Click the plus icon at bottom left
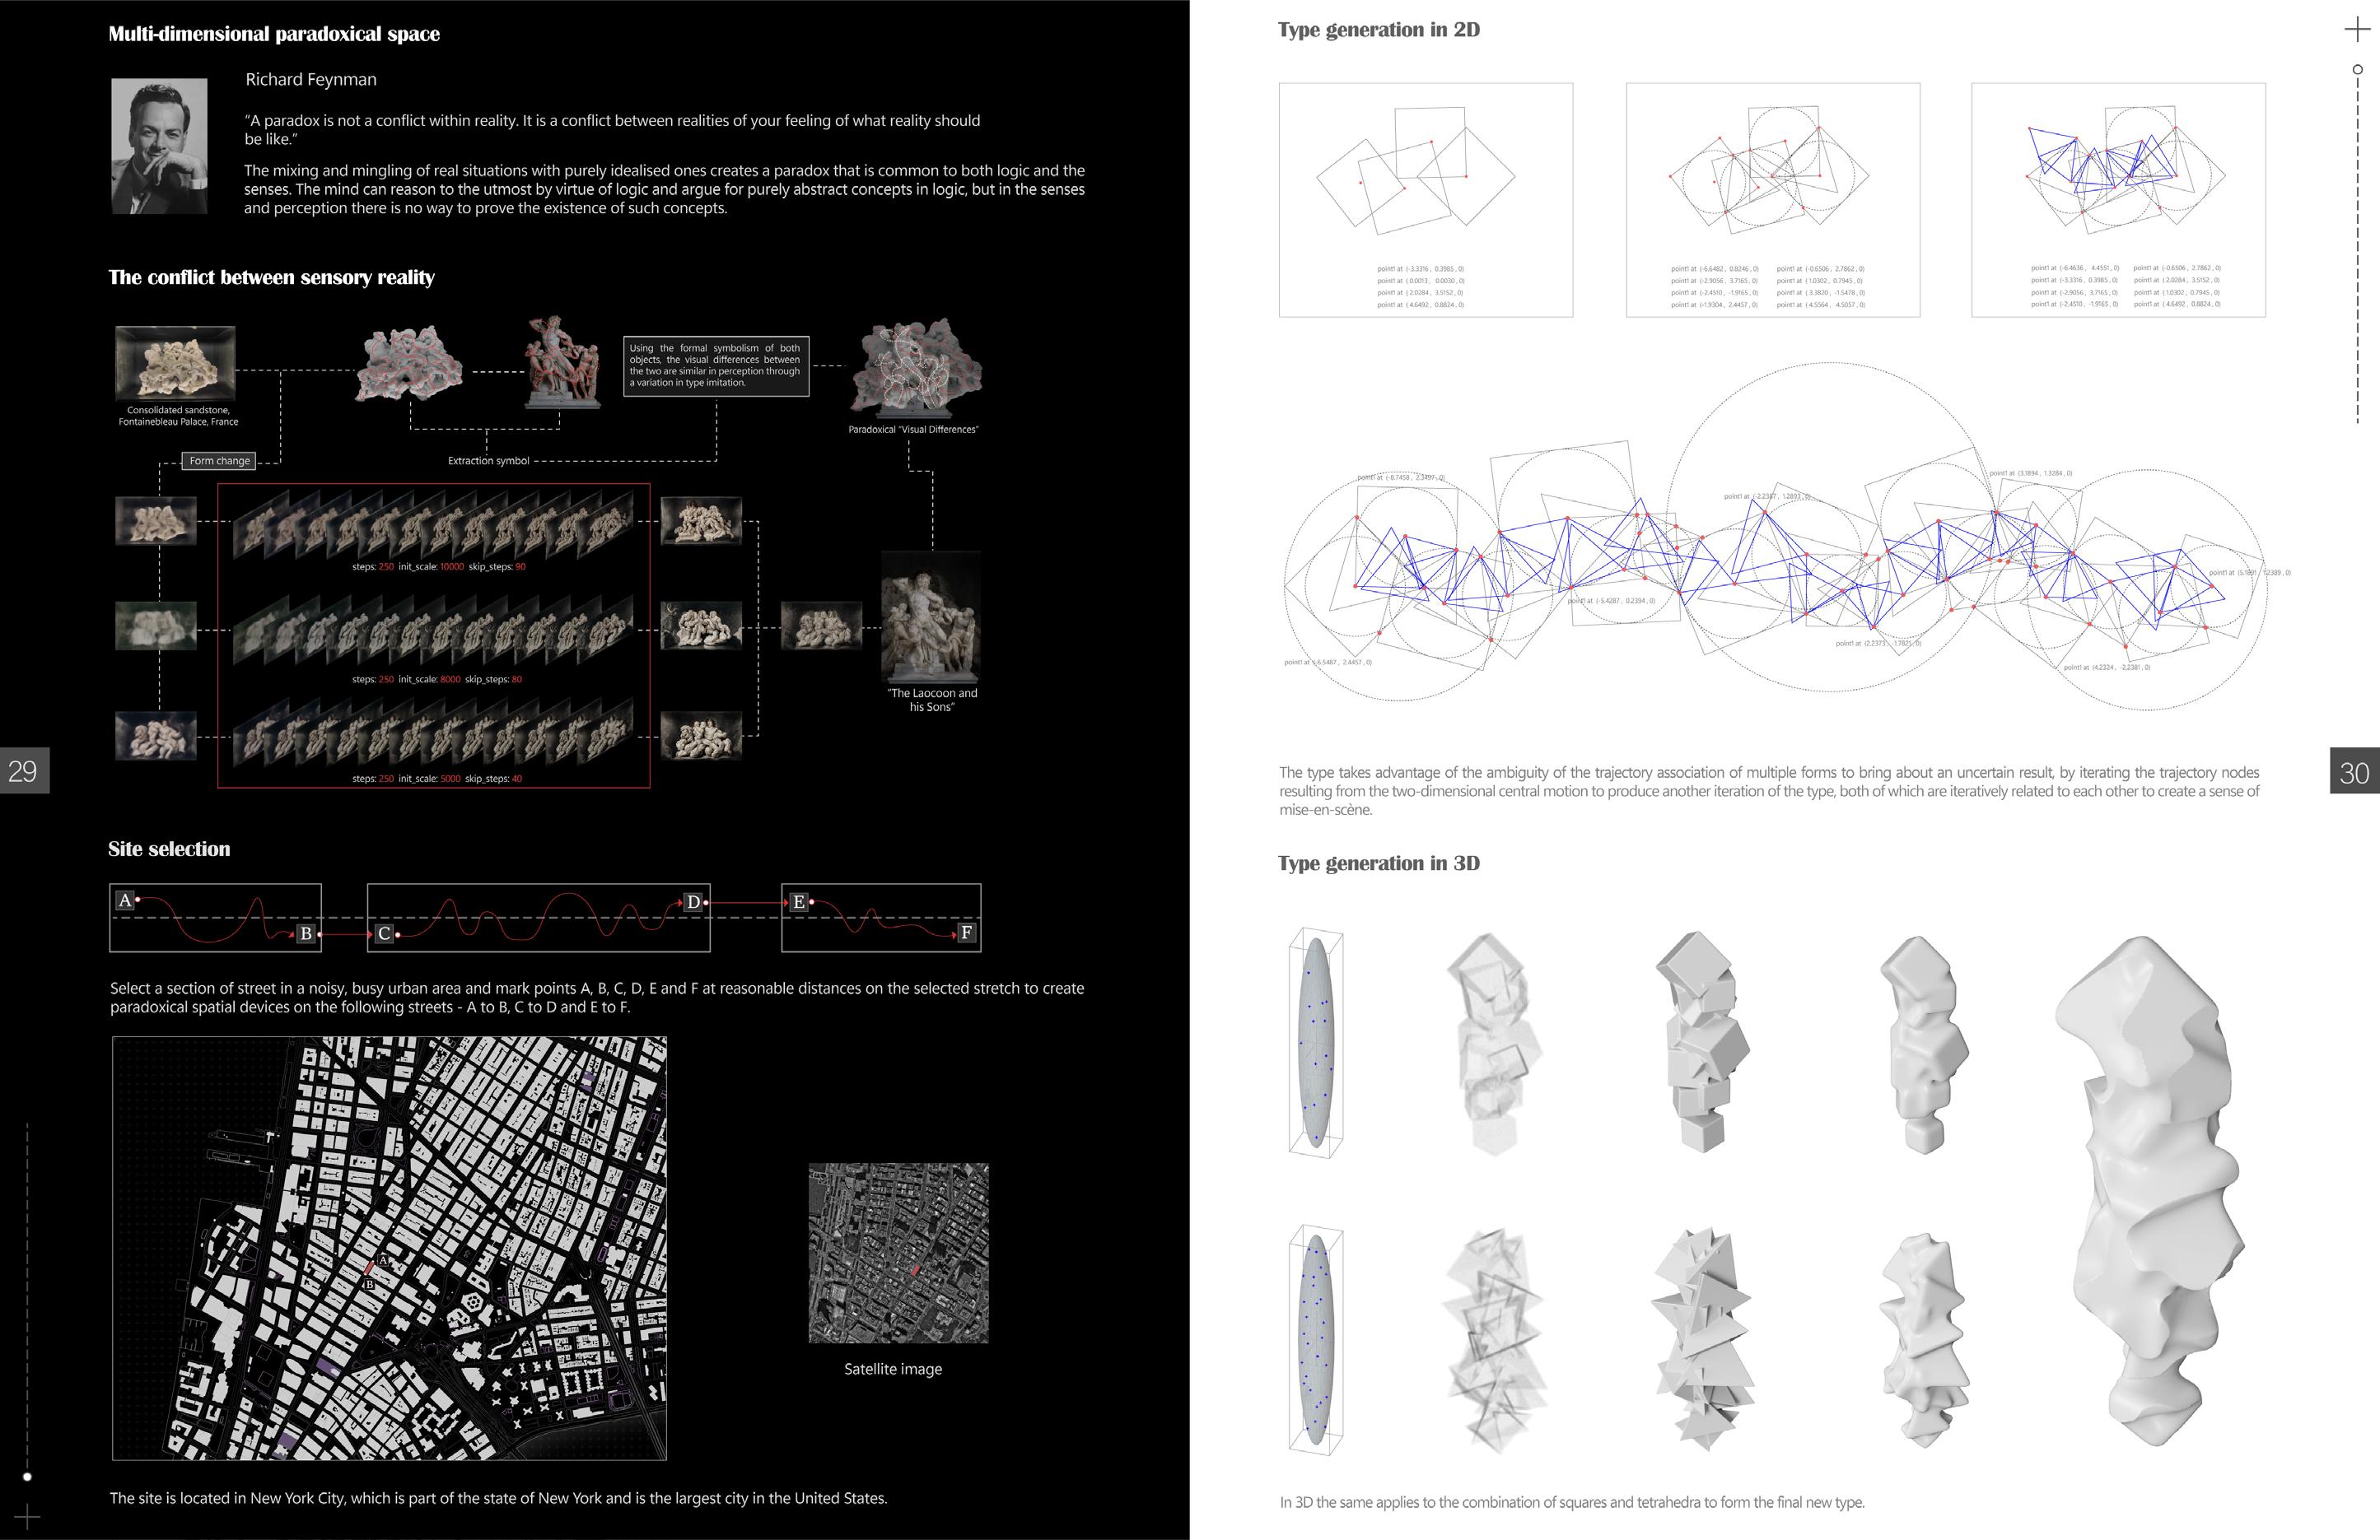Screen dimensions: 2380x1540 coord(27,1518)
